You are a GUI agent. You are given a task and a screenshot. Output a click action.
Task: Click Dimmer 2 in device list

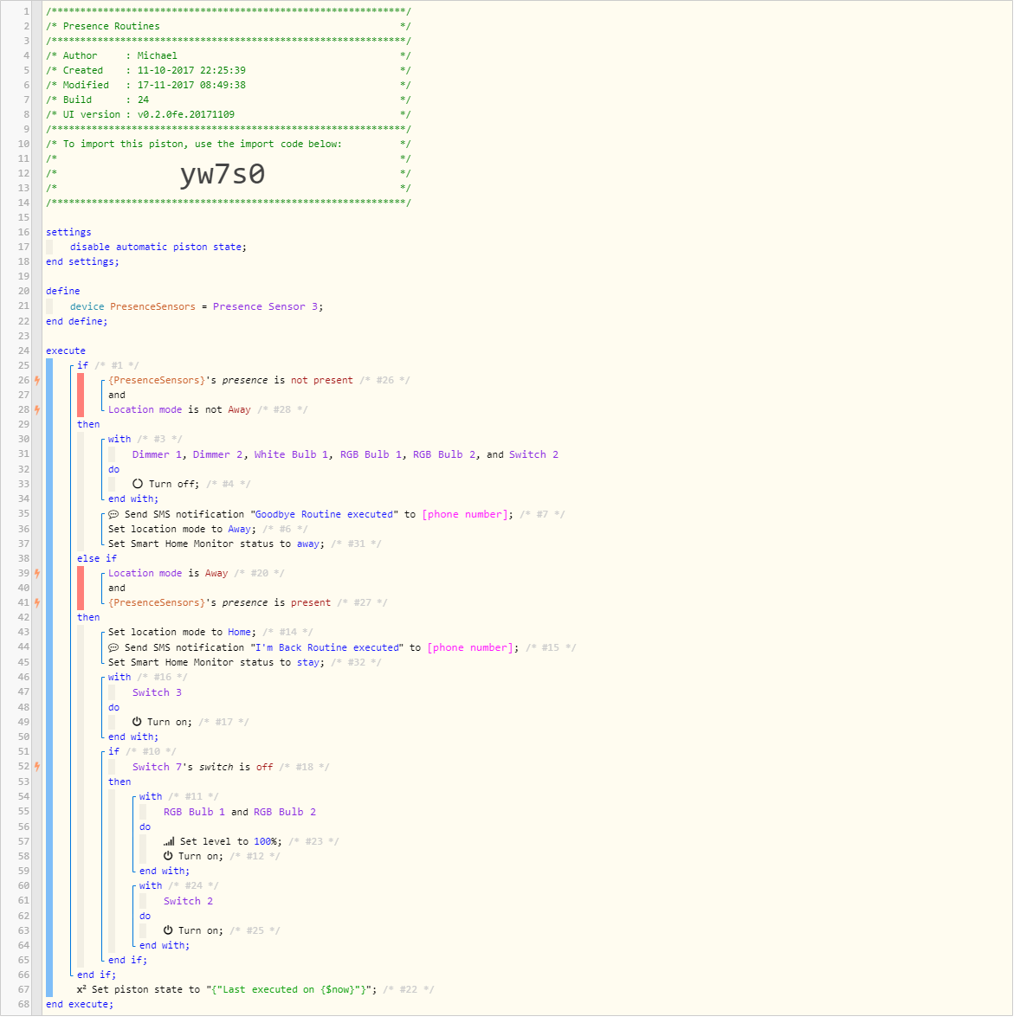[x=217, y=456]
